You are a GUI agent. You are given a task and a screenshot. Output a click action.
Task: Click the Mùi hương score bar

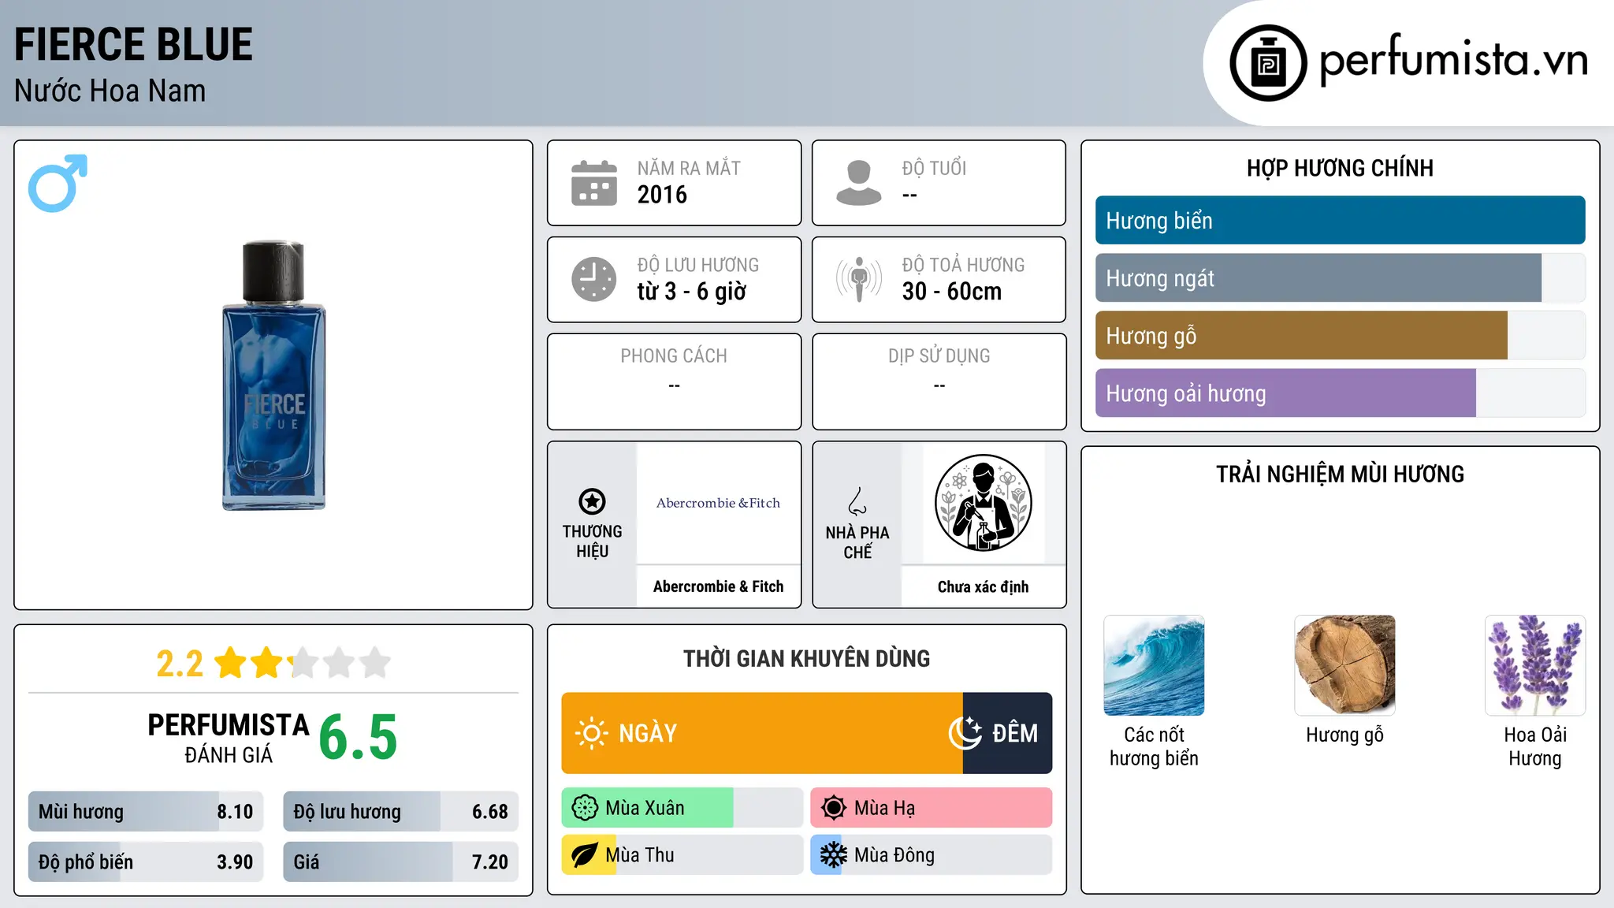pos(146,812)
